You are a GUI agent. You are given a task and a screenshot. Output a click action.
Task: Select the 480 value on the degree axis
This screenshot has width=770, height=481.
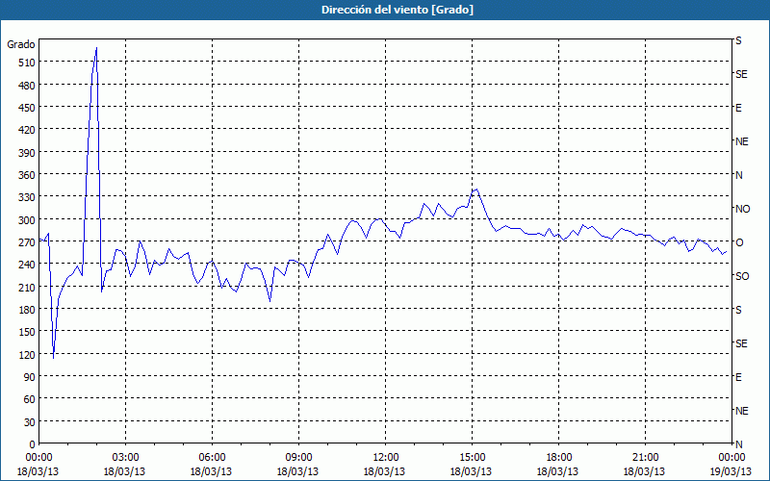pyautogui.click(x=27, y=86)
